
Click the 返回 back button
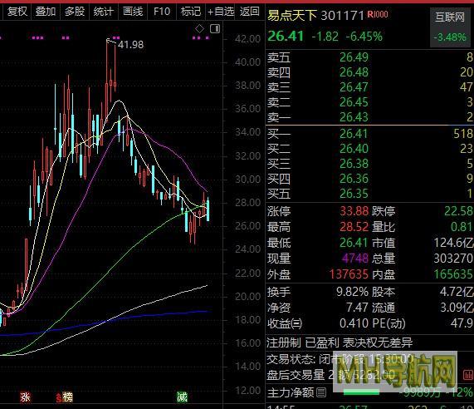coord(250,12)
